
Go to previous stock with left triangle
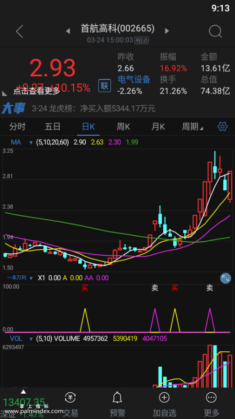[68, 31]
